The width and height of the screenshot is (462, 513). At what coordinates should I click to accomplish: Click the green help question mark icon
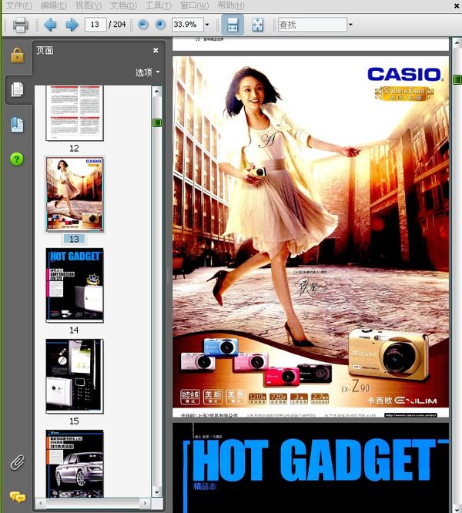(17, 159)
